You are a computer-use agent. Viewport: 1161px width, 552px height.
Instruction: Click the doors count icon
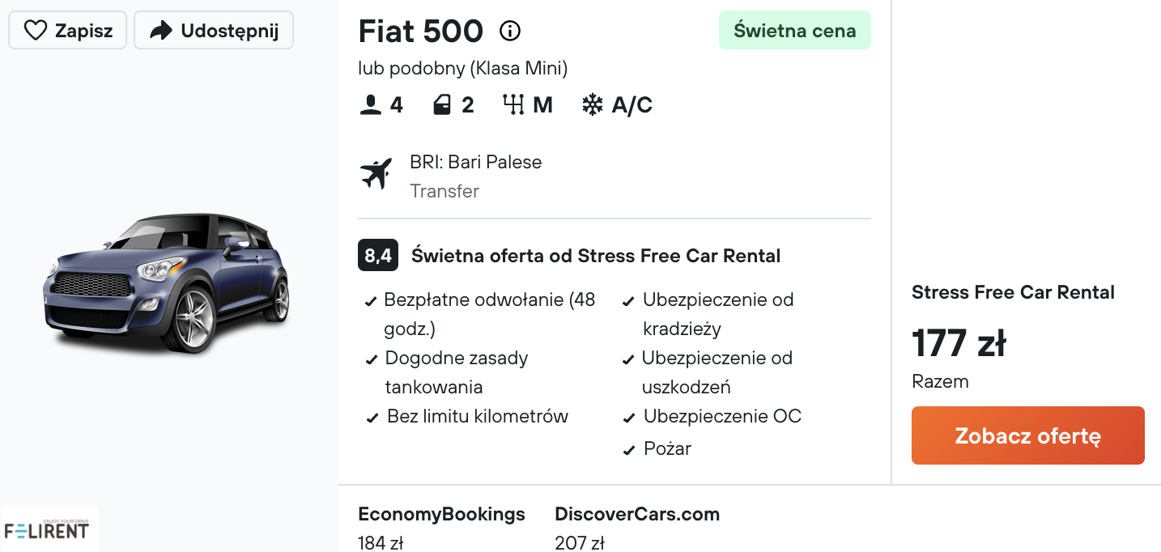[442, 105]
